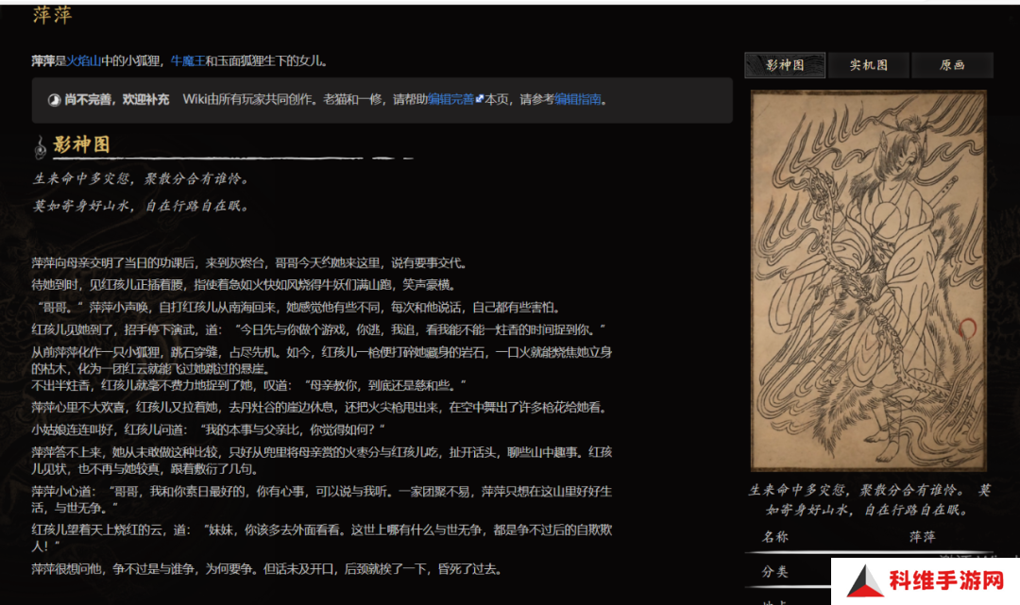
Task: Follow the 牛魔王 link
Action: [x=188, y=61]
